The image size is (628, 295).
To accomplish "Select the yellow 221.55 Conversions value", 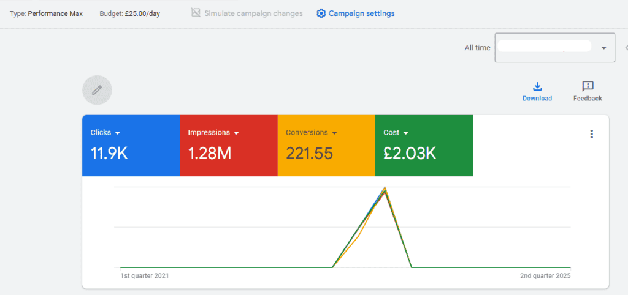I will (309, 153).
